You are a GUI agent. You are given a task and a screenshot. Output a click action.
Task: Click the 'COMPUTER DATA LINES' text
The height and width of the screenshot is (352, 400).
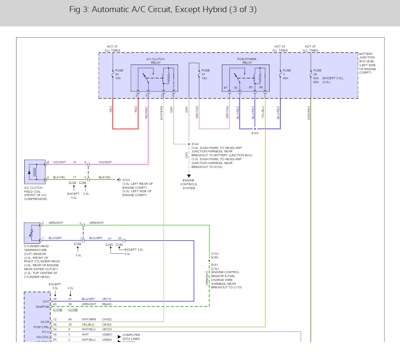click(131, 337)
